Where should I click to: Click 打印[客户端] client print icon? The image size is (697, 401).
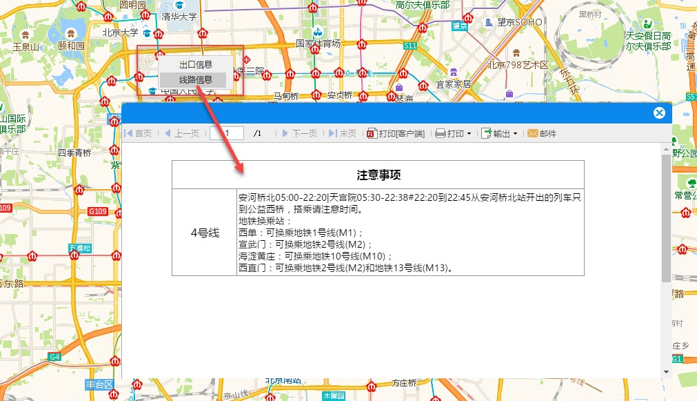(x=372, y=133)
